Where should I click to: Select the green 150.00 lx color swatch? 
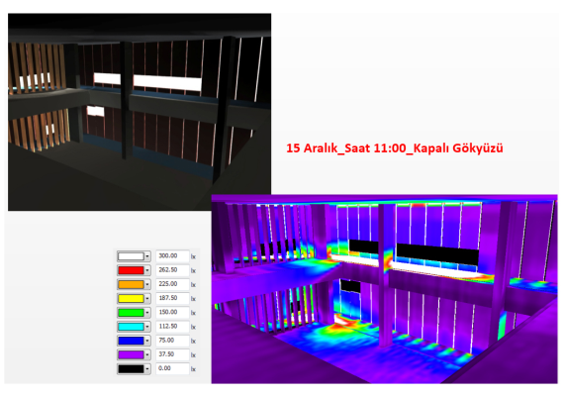[131, 313]
